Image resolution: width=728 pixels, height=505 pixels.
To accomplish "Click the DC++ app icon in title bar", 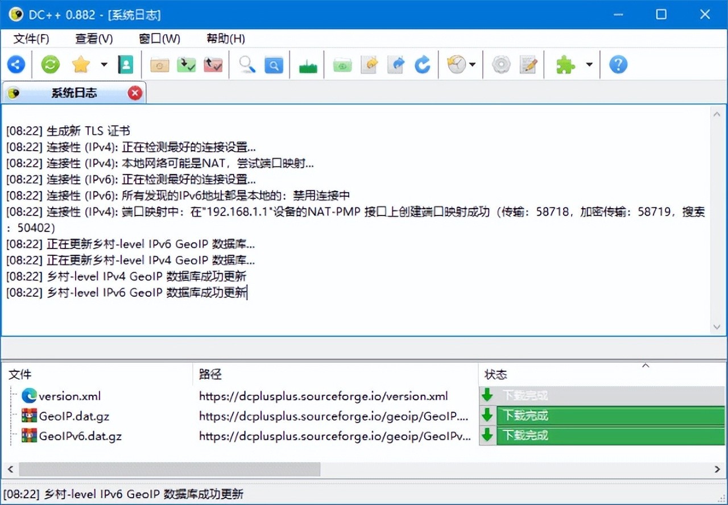I will tap(16, 14).
